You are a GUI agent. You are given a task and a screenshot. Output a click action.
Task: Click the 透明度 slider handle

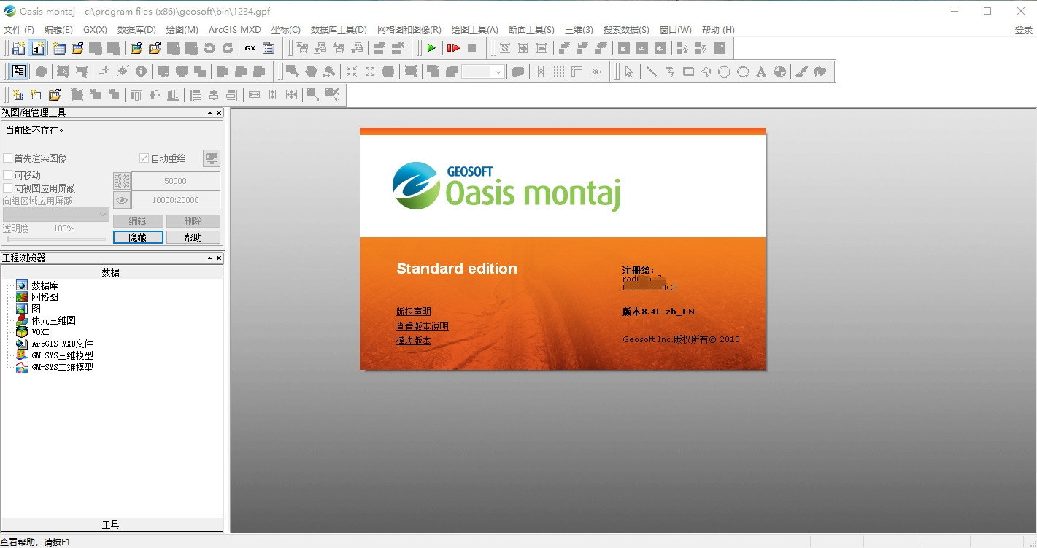(x=8, y=239)
